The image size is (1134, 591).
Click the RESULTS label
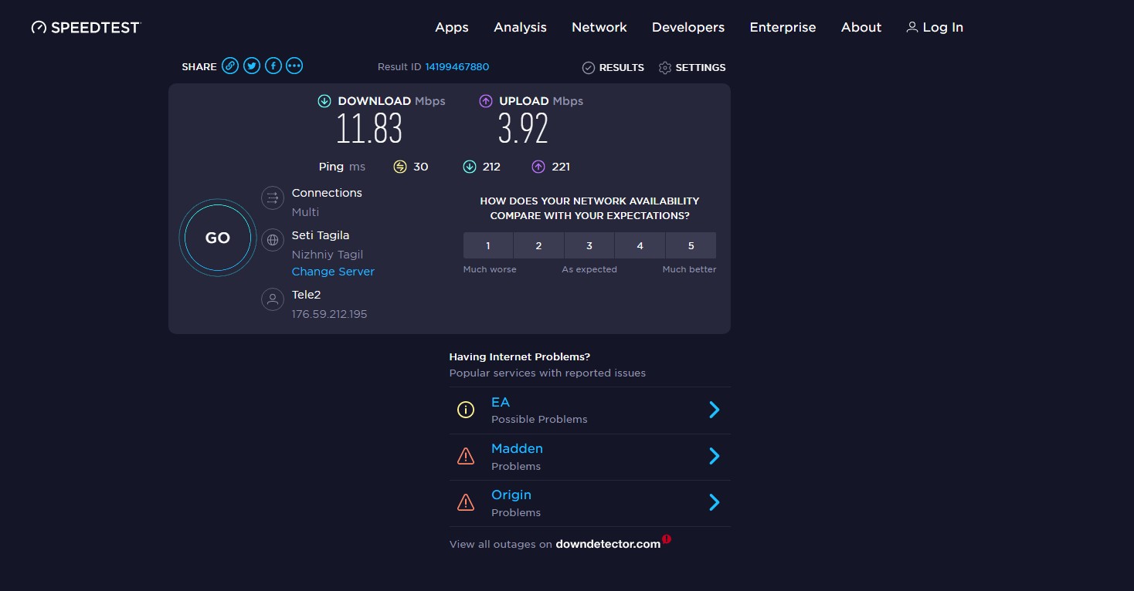[622, 68]
